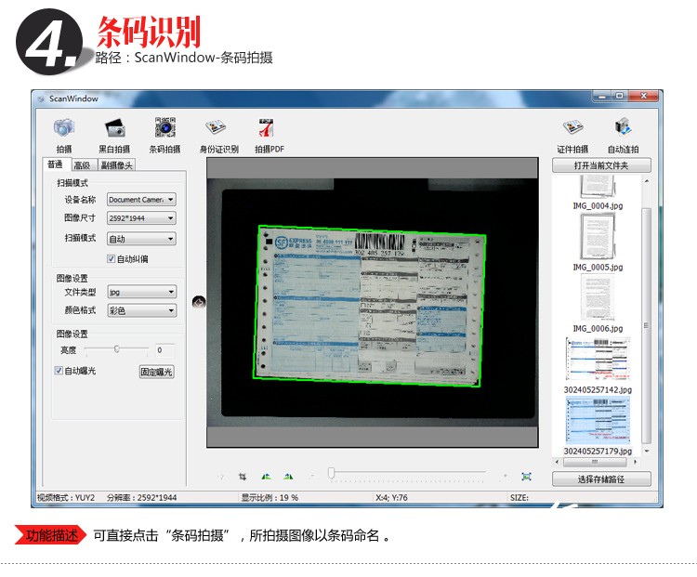
Task: Start 自动连拍 auto continuous capture
Action: (x=623, y=129)
